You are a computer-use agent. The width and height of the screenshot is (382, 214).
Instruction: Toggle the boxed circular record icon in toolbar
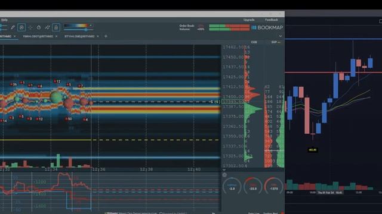(x=21, y=27)
